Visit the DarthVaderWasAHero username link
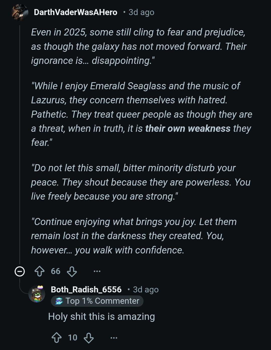The height and width of the screenshot is (350, 271). (75, 12)
